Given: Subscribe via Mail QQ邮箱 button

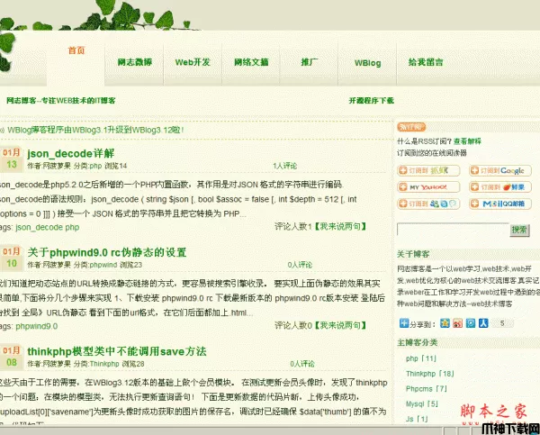Looking at the screenshot, I should pyautogui.click(x=500, y=204).
